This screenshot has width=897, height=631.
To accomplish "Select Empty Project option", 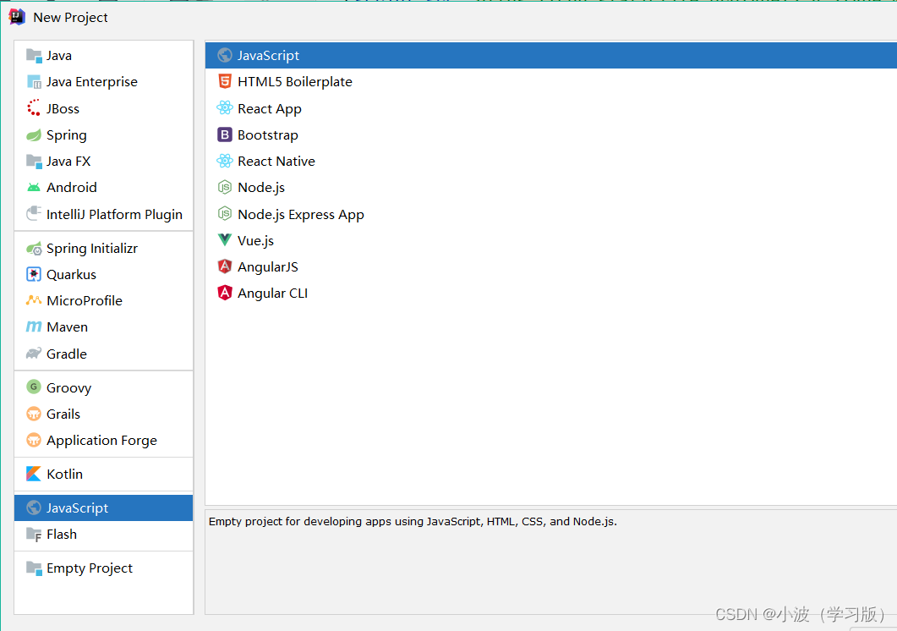I will coord(90,568).
